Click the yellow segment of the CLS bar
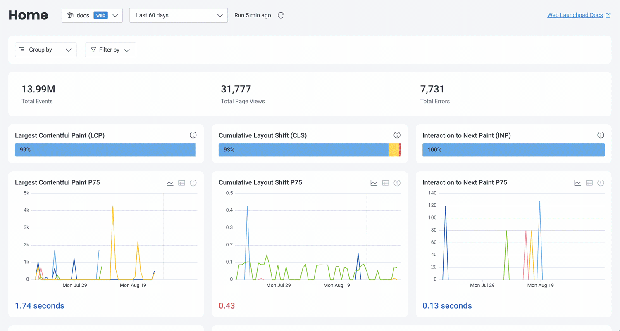 pyautogui.click(x=393, y=150)
